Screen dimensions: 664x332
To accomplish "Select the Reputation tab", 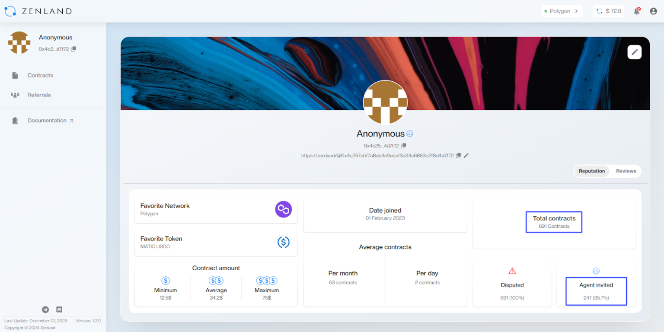I will pos(591,171).
